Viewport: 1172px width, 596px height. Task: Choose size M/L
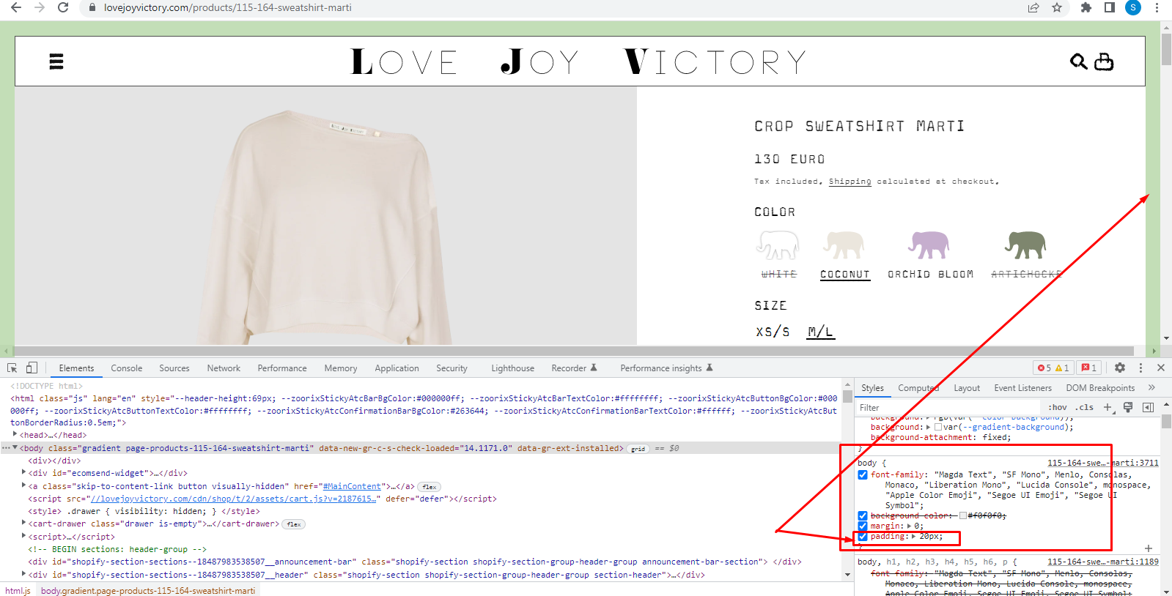coord(821,332)
